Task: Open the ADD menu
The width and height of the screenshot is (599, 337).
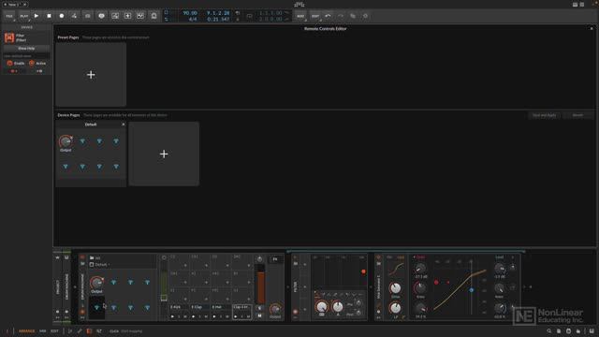Action: (300, 16)
